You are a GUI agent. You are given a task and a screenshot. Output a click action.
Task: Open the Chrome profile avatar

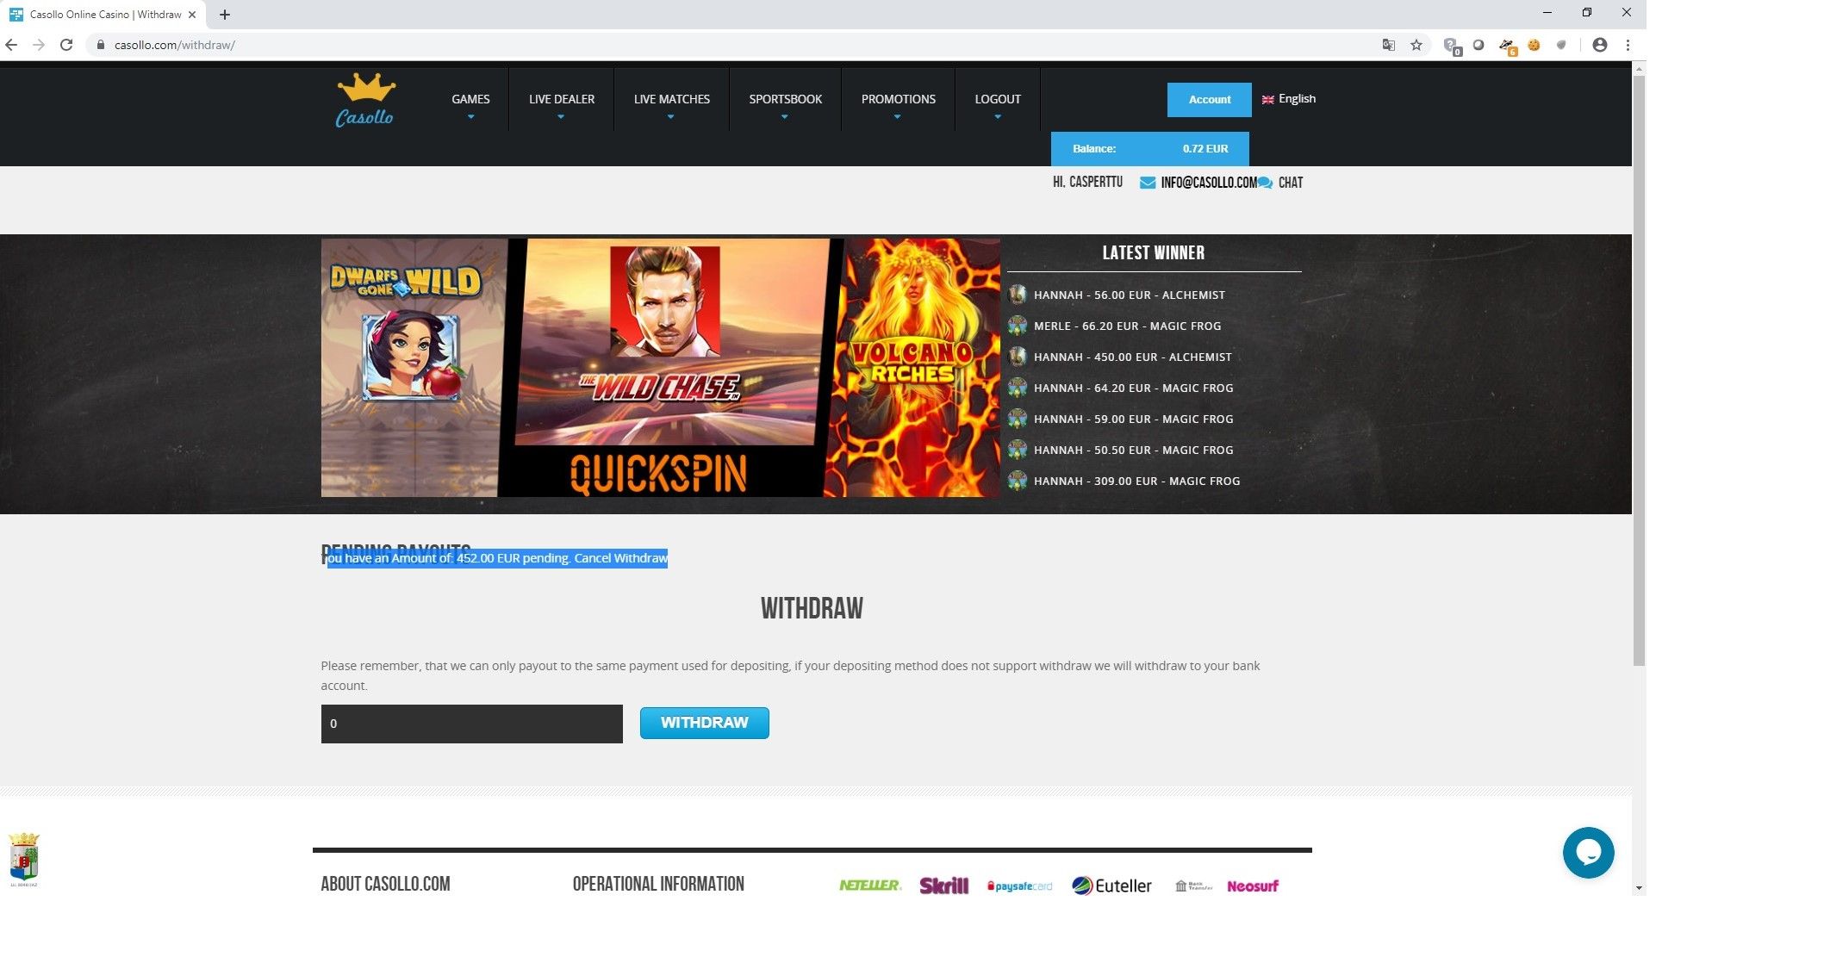pyautogui.click(x=1600, y=45)
